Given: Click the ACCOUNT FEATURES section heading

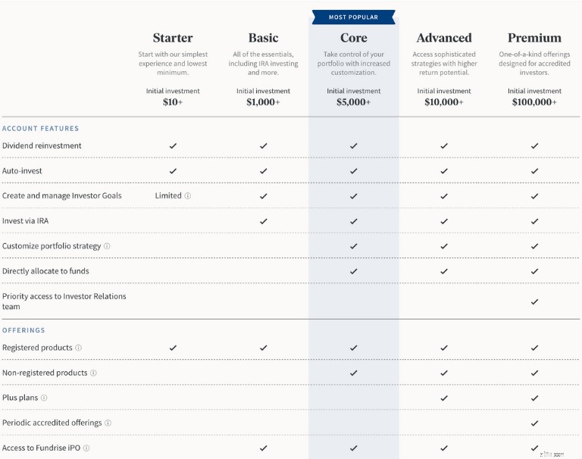Looking at the screenshot, I should click(x=40, y=129).
